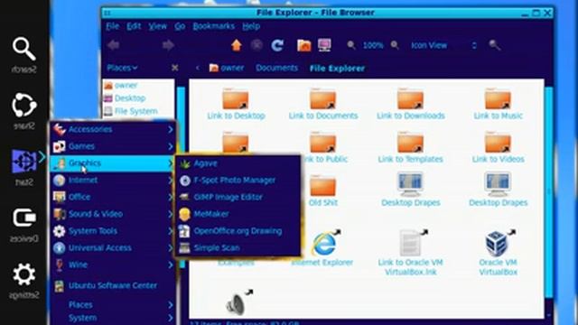Open Link to Music folder
The height and width of the screenshot is (325, 578).
click(x=498, y=105)
